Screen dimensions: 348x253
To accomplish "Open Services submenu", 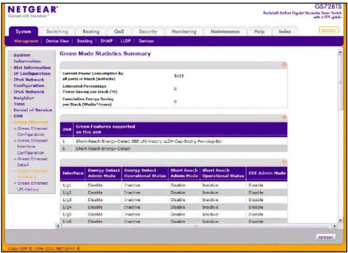I will pos(146,41).
